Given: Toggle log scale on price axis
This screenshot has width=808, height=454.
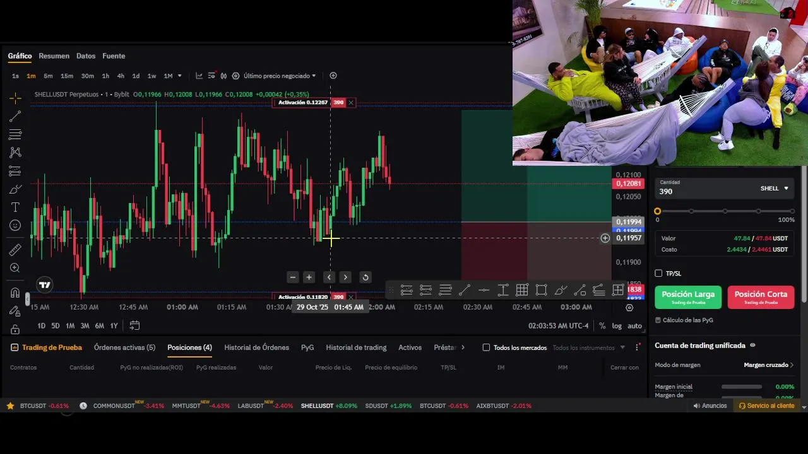Looking at the screenshot, I should [x=617, y=326].
